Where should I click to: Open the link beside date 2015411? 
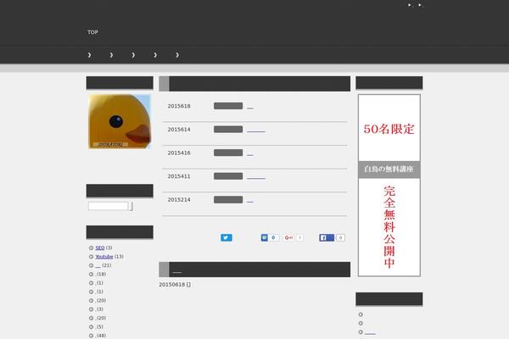coord(256,177)
